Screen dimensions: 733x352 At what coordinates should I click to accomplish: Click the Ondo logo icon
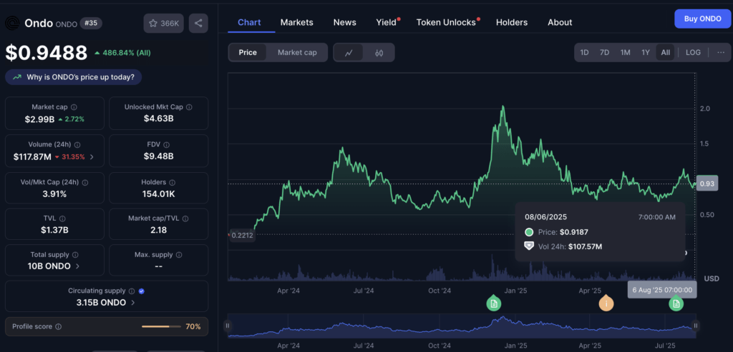tap(12, 23)
